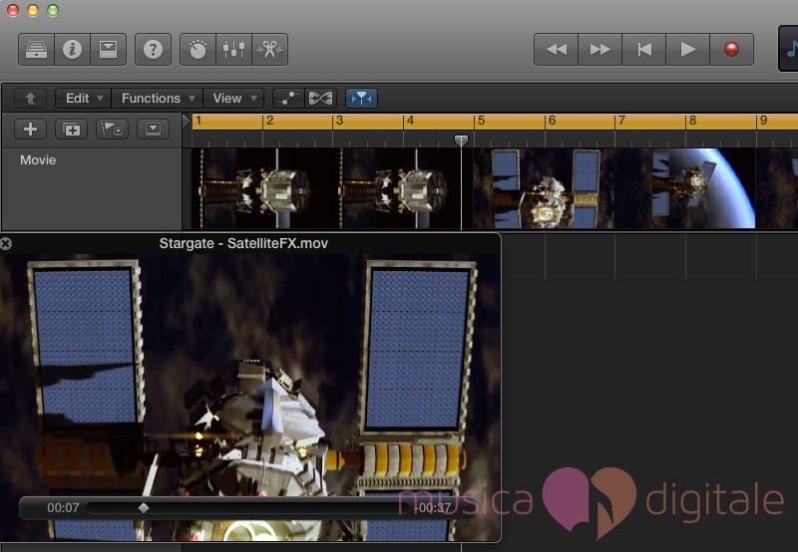
Task: Click the 00:07 elapsed time display
Action: [x=63, y=508]
